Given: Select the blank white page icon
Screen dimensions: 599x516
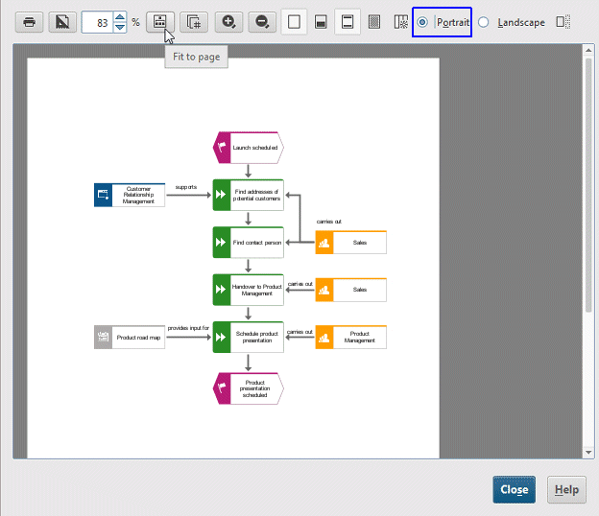Looking at the screenshot, I should (x=294, y=22).
